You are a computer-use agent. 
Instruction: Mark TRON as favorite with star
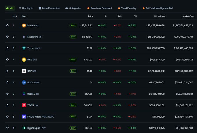pos(8,105)
